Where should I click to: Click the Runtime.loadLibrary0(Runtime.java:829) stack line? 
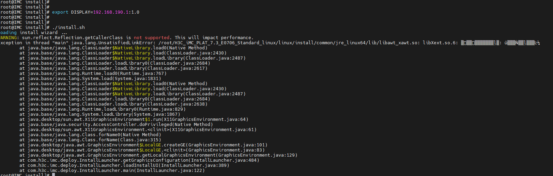(107, 109)
